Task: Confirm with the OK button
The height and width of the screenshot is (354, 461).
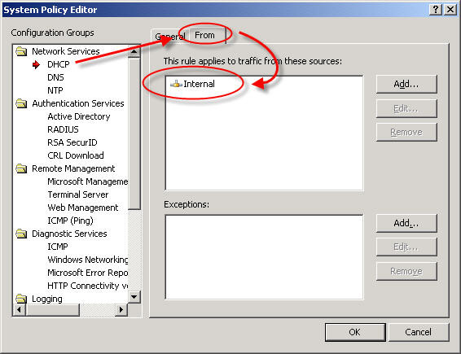Action: [355, 332]
